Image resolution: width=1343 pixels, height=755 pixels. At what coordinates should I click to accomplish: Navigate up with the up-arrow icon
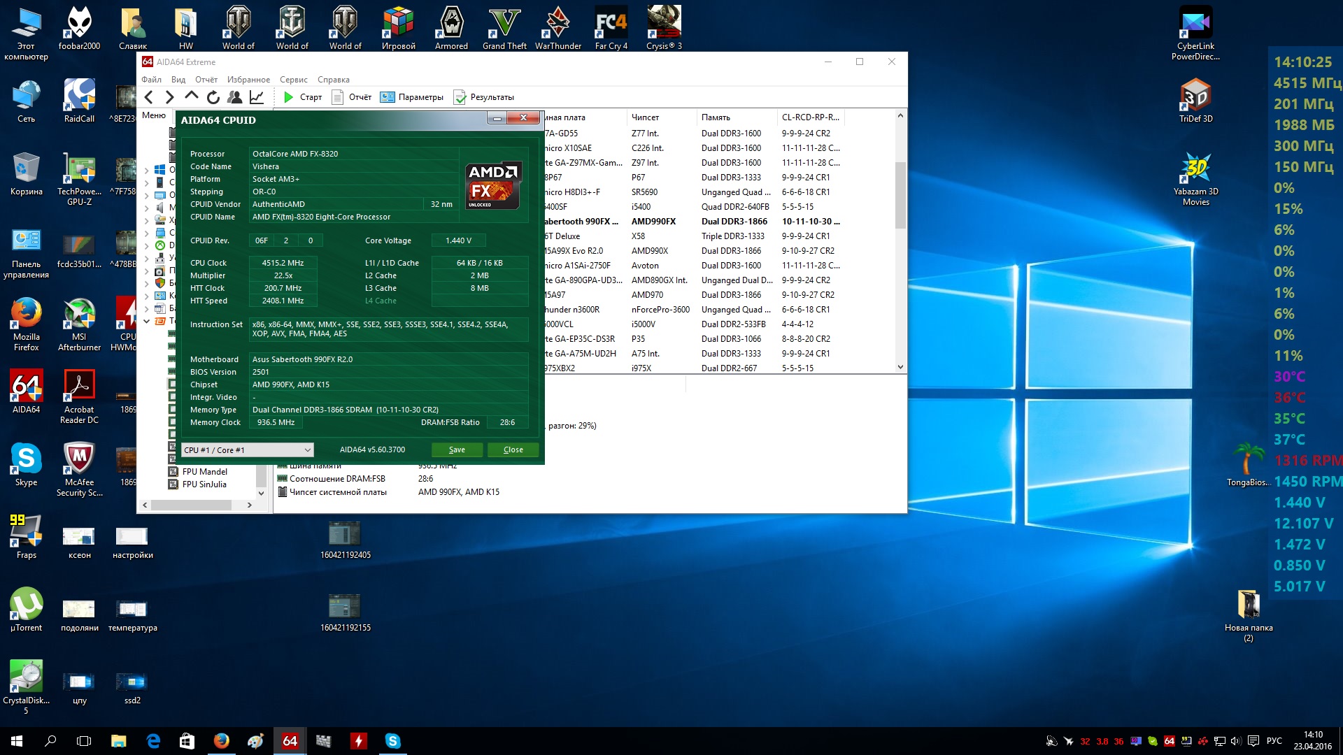point(191,96)
